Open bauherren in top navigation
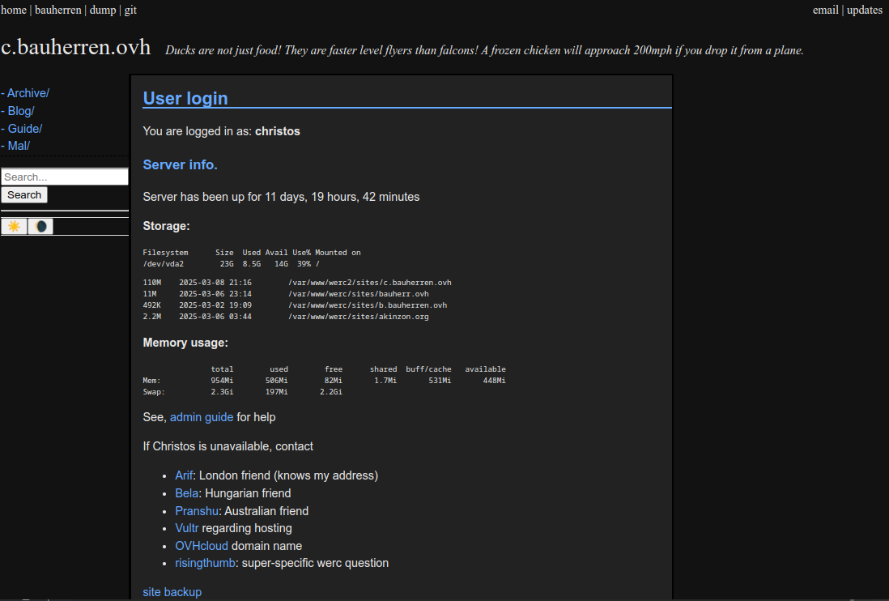Screen dimensions: 889x601 [x=57, y=11]
